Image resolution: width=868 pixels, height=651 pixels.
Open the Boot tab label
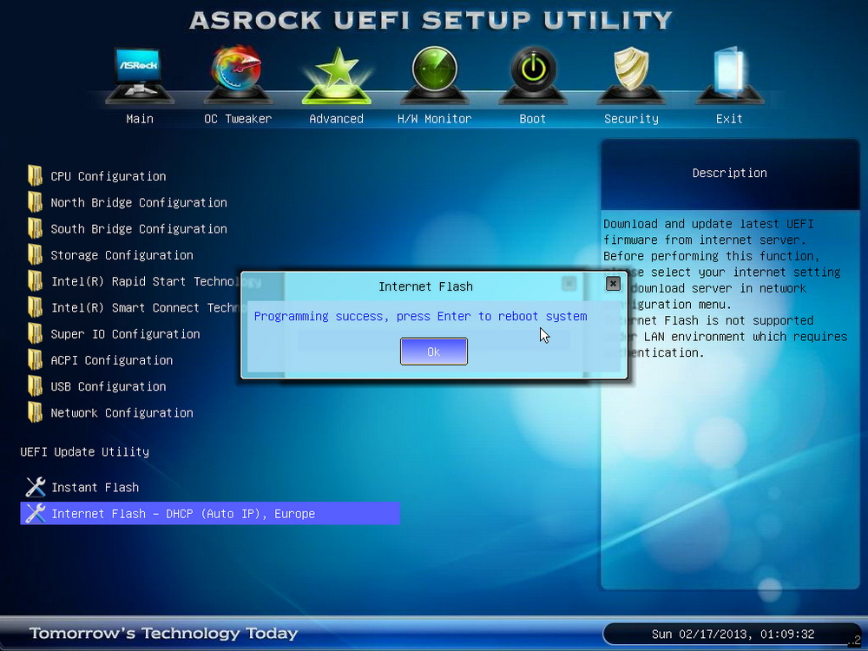pyautogui.click(x=533, y=118)
